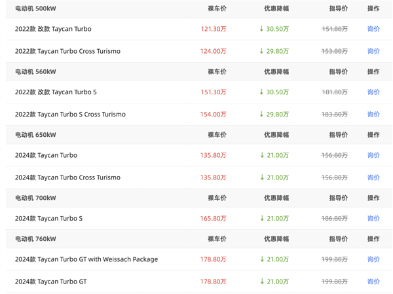Click 询价 for 2022款 Taycan Turbo Cross Turismo
The height and width of the screenshot is (294, 393).
pos(373,51)
